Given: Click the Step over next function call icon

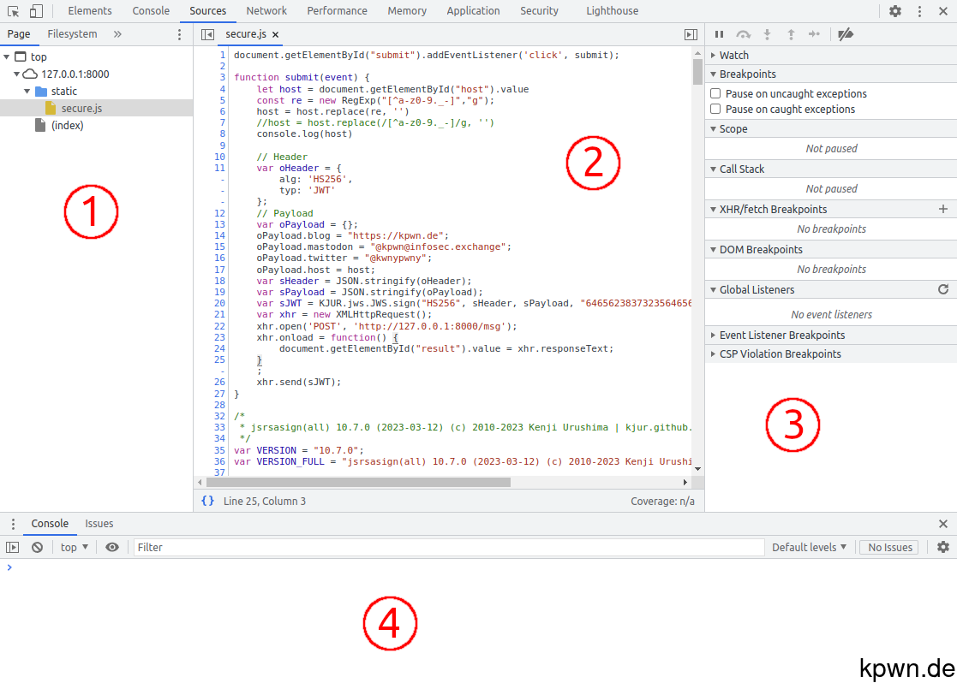Looking at the screenshot, I should 744,34.
